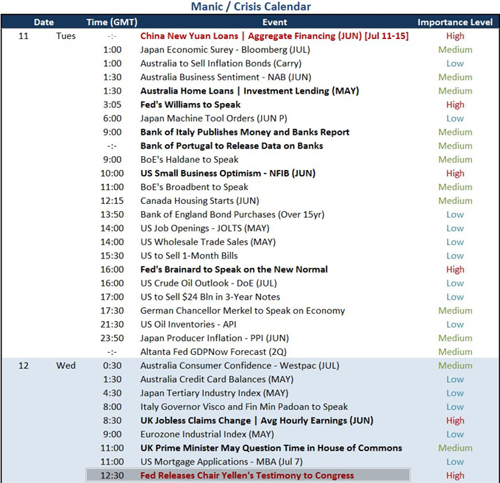Image resolution: width=500 pixels, height=483 pixels.
Task: Click the '4:30' time cell
Action: pos(112,393)
